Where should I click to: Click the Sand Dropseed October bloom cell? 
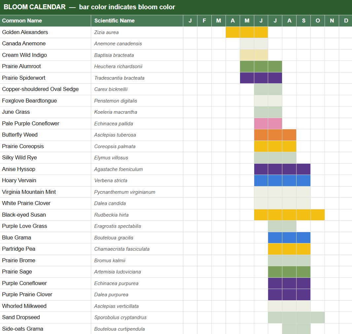click(x=318, y=317)
